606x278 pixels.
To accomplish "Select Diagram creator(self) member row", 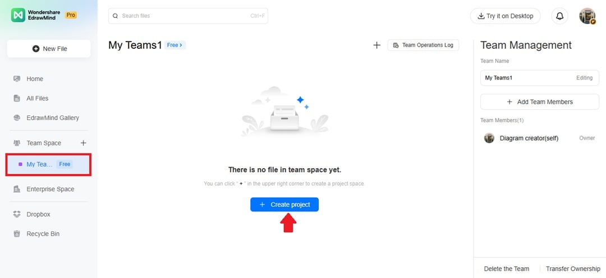I will 540,138.
